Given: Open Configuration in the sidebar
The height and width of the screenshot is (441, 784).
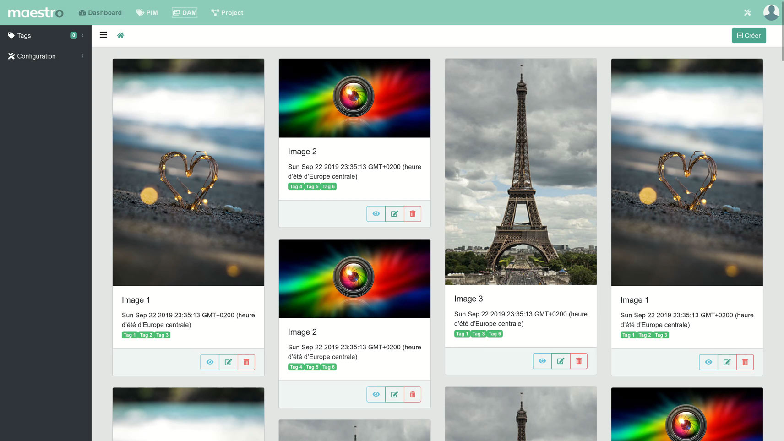Looking at the screenshot, I should click(36, 56).
